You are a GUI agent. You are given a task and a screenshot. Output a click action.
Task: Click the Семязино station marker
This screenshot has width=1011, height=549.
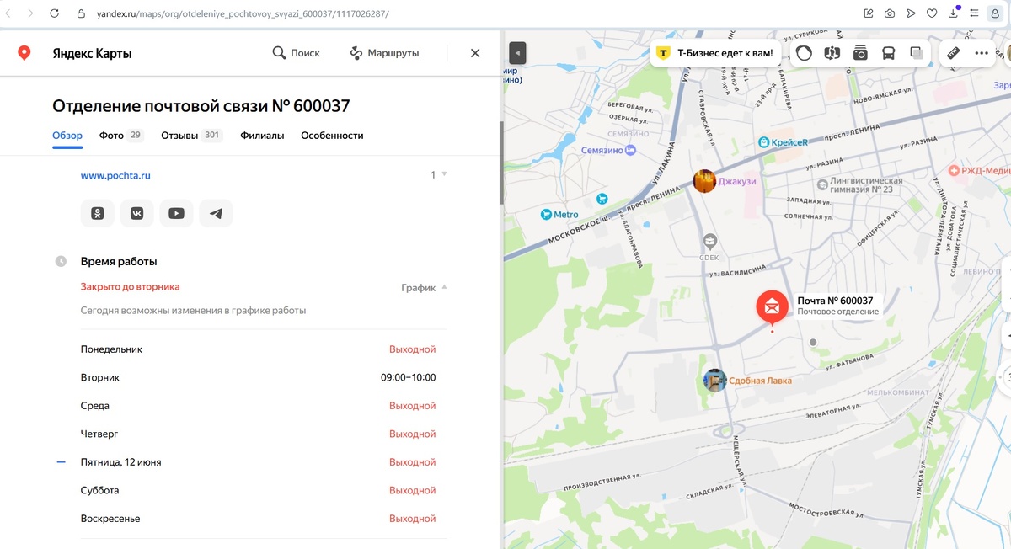pyautogui.click(x=631, y=150)
